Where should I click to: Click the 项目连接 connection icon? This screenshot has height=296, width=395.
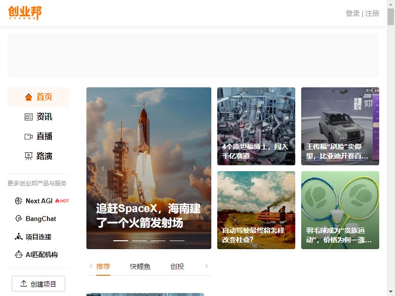coord(19,237)
